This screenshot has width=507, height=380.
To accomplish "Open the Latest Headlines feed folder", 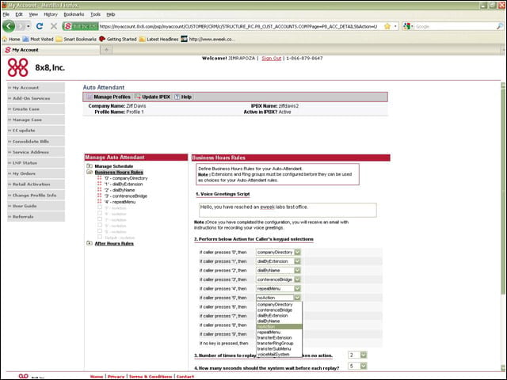I will point(158,39).
